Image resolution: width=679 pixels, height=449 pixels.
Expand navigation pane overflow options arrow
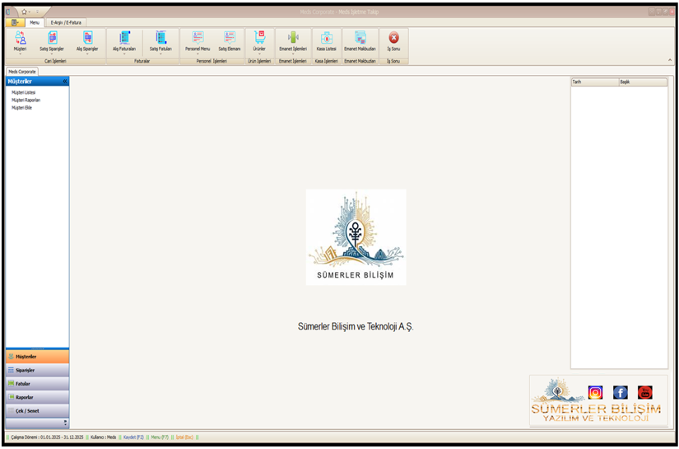pos(66,423)
